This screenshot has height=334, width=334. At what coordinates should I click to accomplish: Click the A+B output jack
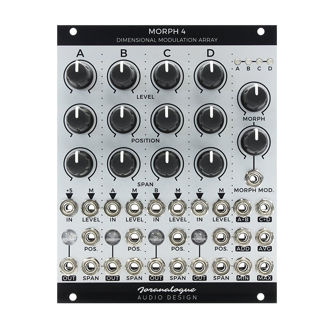point(243,208)
